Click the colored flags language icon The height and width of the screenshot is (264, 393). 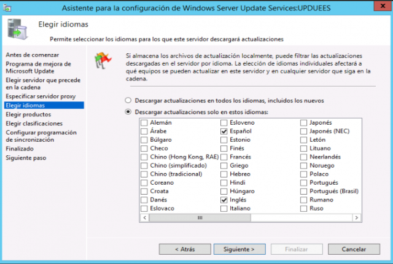pos(103,60)
